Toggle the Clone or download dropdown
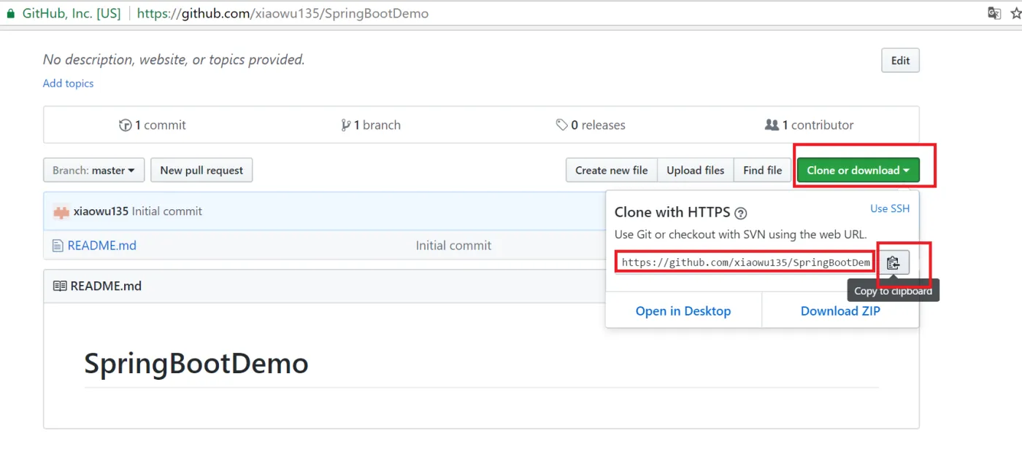 click(x=858, y=171)
